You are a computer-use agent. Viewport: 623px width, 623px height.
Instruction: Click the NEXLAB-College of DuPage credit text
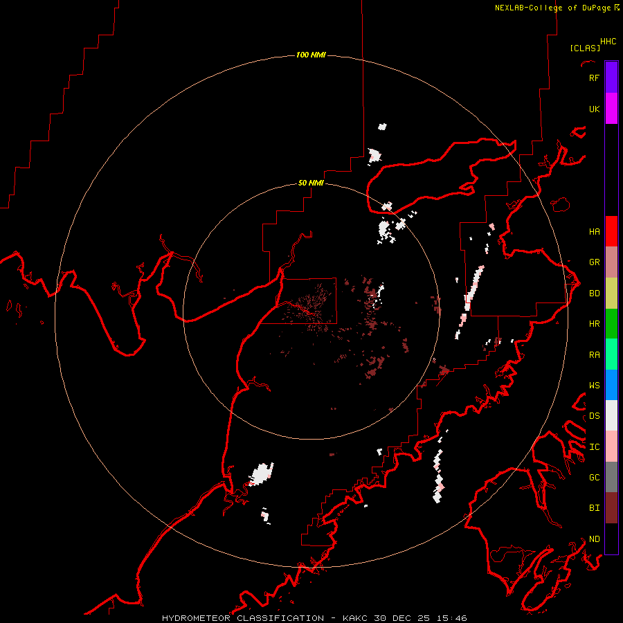tap(553, 8)
